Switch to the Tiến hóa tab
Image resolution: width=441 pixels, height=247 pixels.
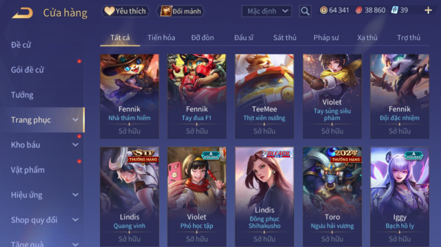[161, 38]
